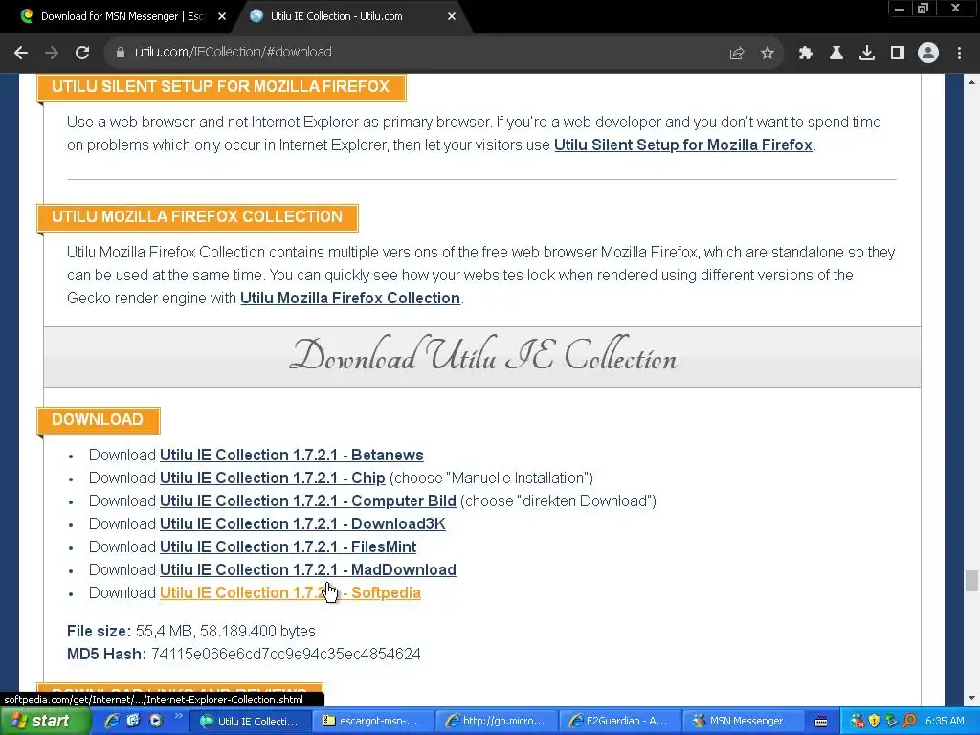The height and width of the screenshot is (735, 980).
Task: Expand Quick Launch overflow chevron
Action: click(x=177, y=716)
